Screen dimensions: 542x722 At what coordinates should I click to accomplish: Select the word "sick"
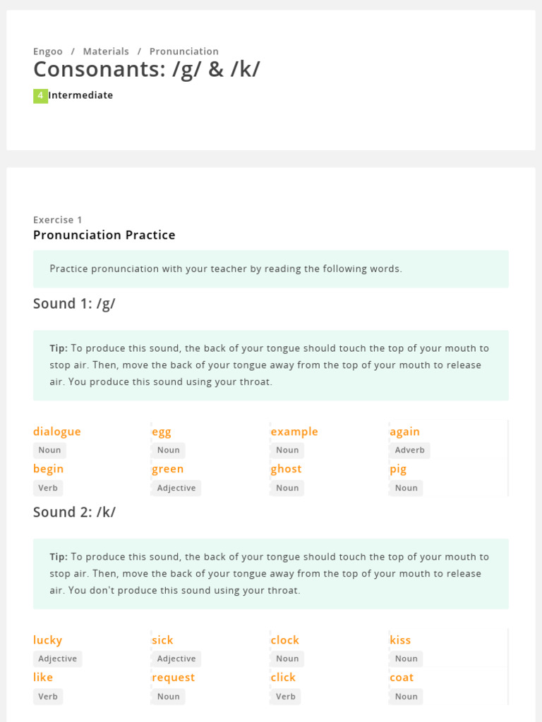tap(162, 640)
